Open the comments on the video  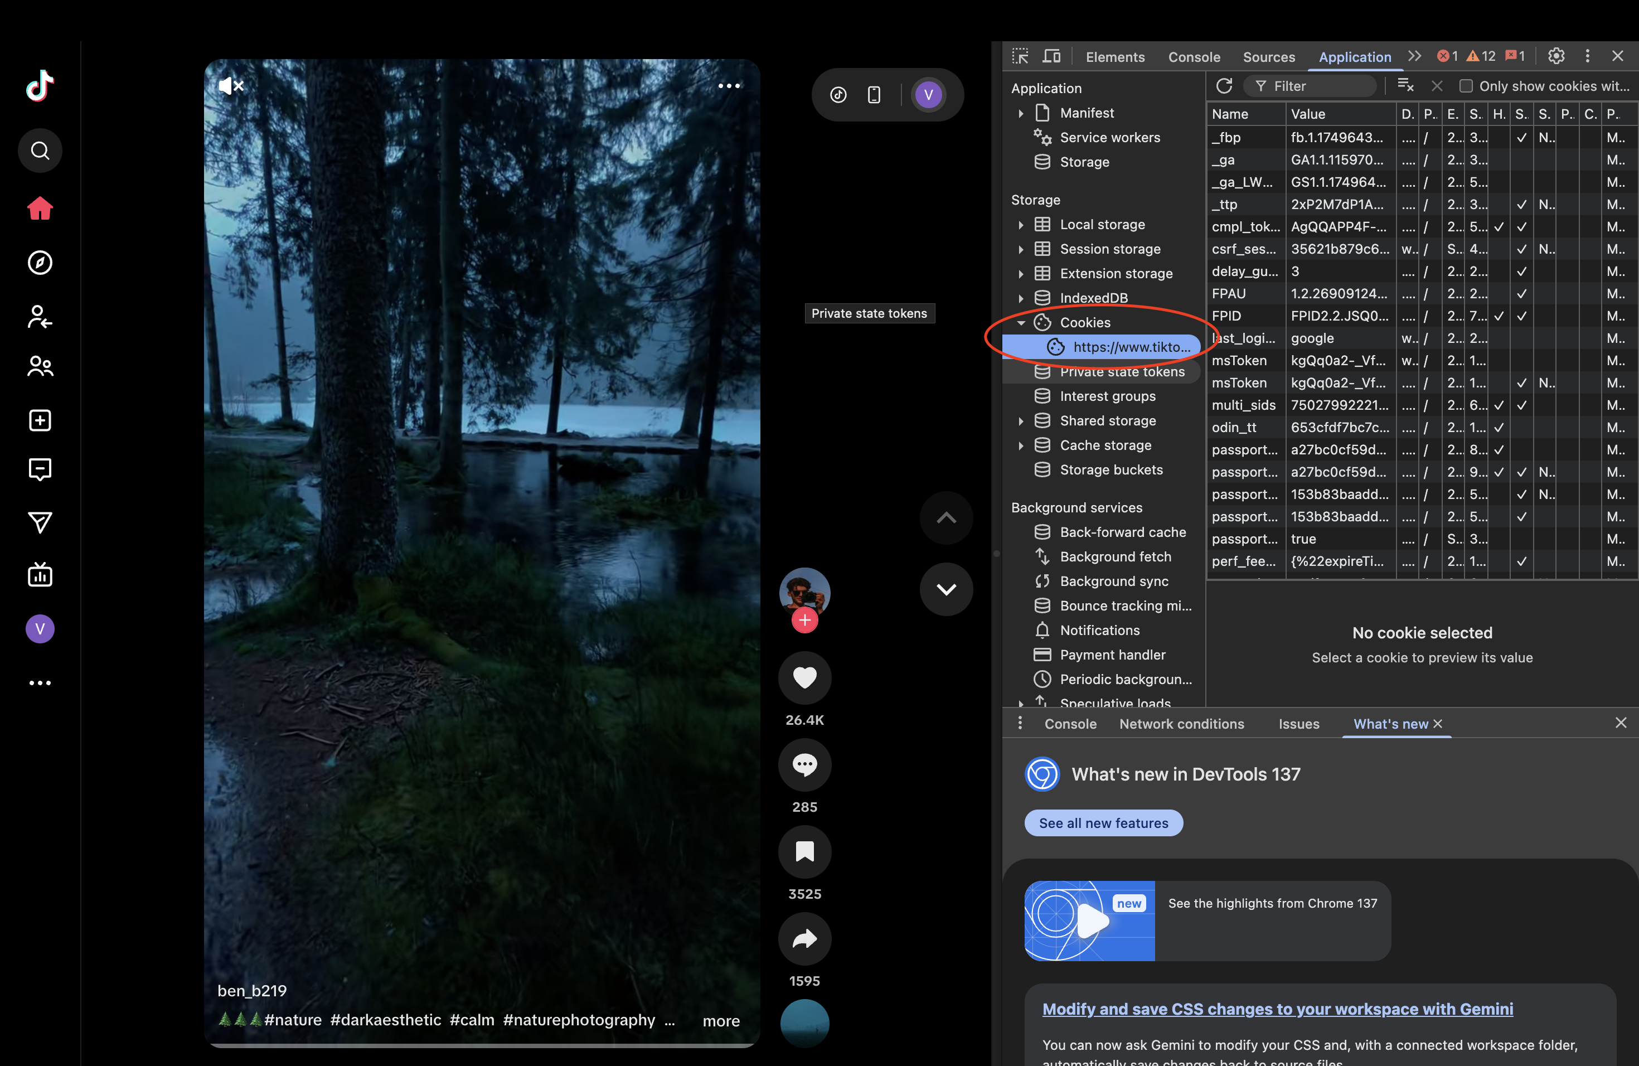[x=804, y=764]
